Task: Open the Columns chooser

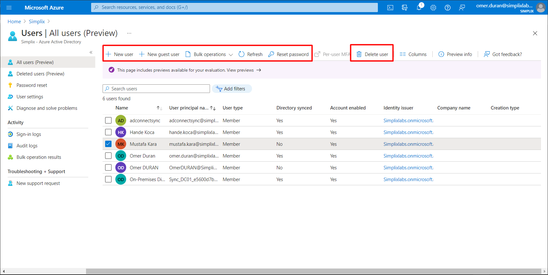Action: (413, 54)
